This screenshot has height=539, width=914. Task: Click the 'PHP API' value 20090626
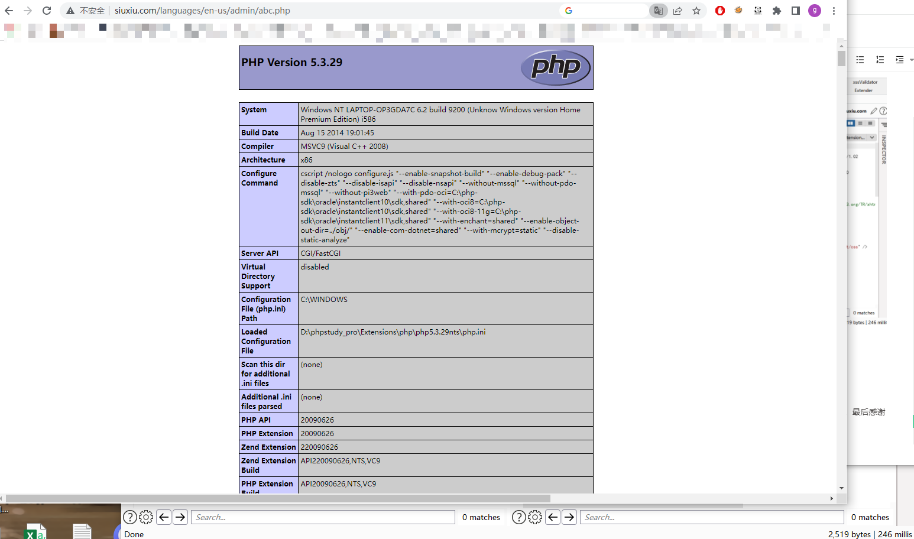point(317,420)
